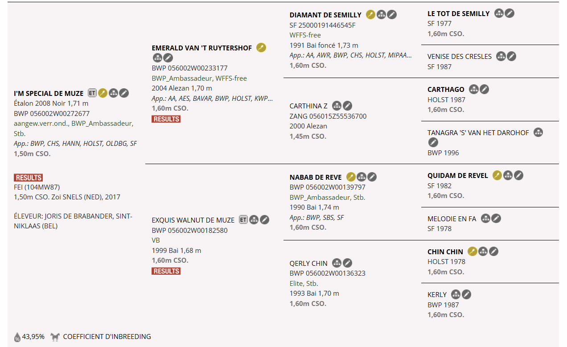Open the Venise des Cresles name link

click(x=459, y=57)
